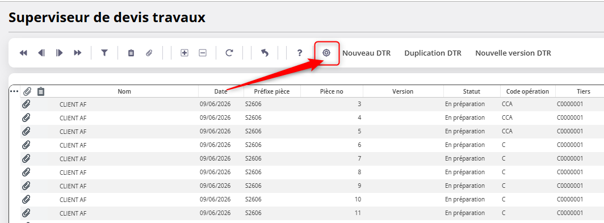This screenshot has height=223, width=604.
Task: Click C0000001 tiers in pièce no 11 row
Action: [570, 213]
